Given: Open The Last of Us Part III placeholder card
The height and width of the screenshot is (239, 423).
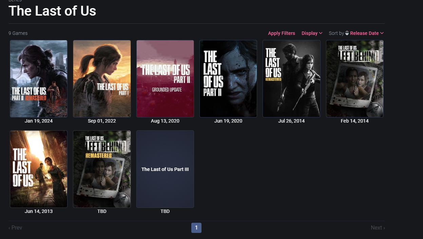Looking at the screenshot, I should point(165,169).
